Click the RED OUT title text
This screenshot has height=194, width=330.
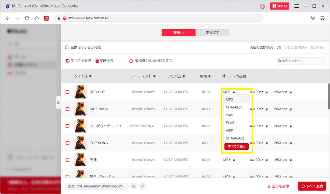[x=97, y=92]
